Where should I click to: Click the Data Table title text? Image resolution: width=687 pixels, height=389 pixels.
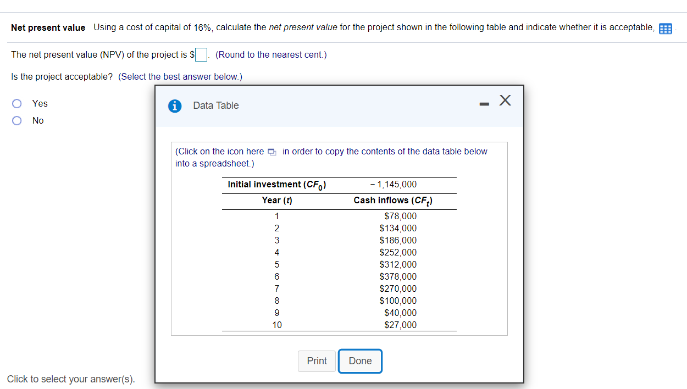tap(215, 105)
